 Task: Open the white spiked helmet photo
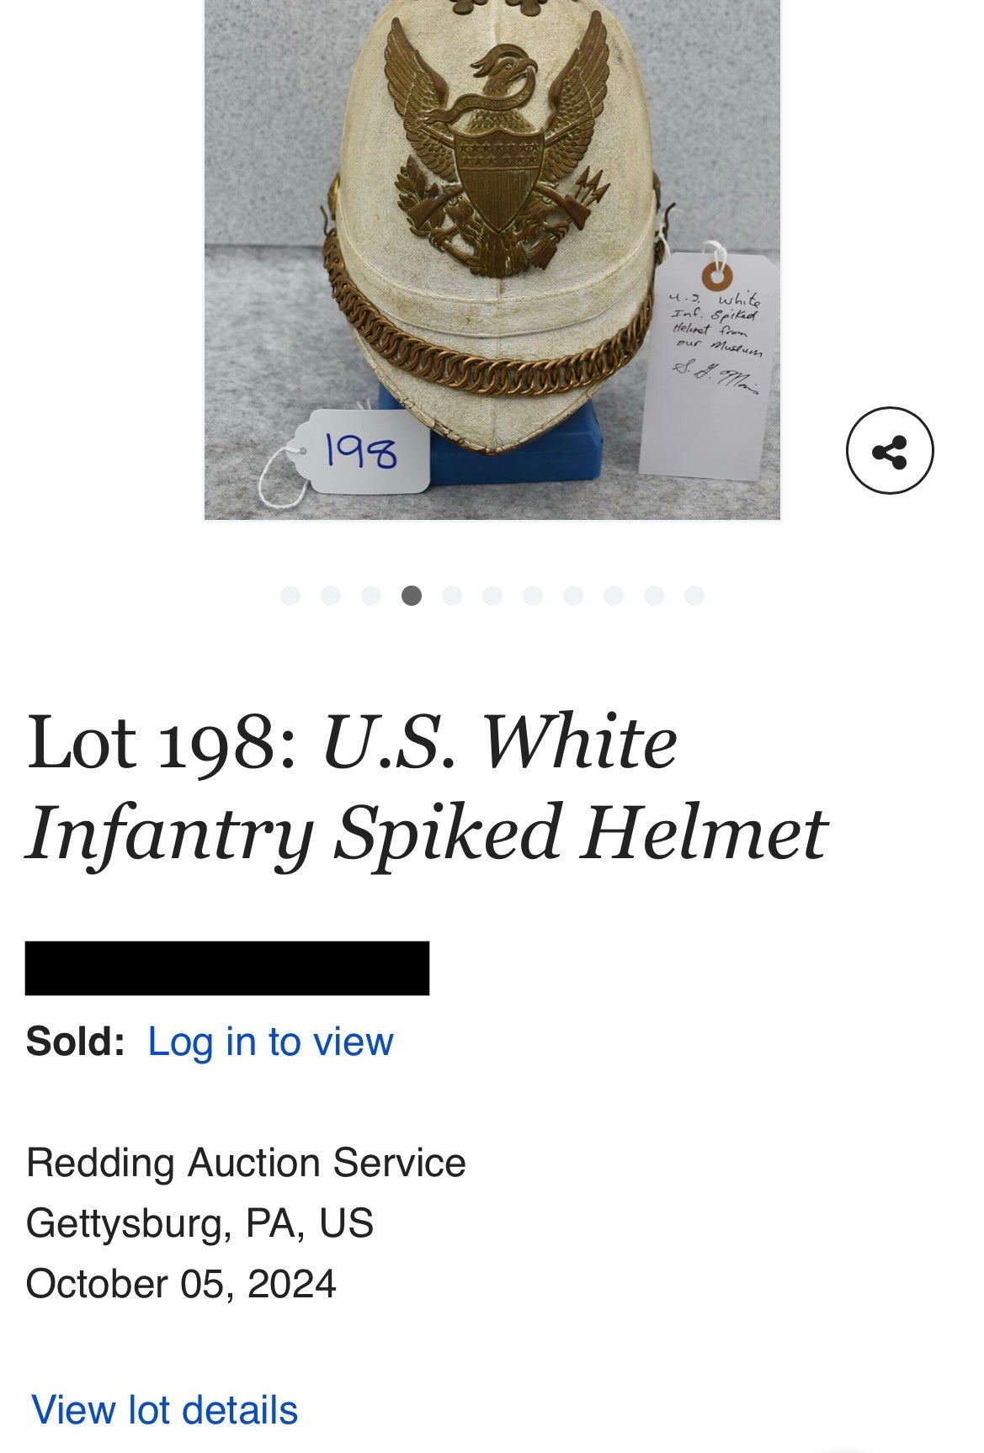click(492, 252)
